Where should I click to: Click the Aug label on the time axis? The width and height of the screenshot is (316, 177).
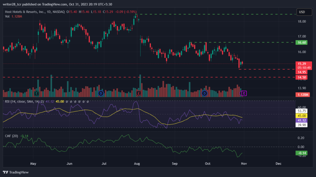[x=137, y=163]
